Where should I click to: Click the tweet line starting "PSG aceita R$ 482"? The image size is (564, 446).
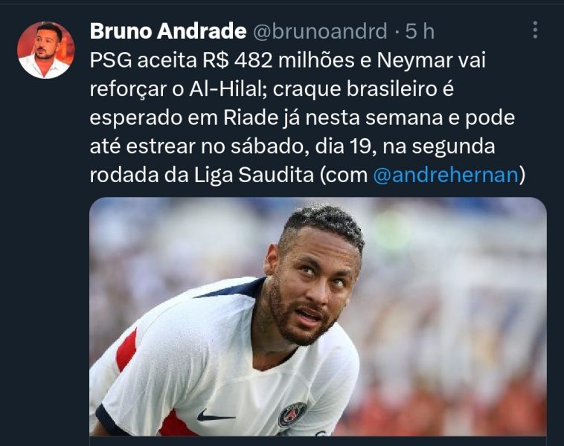tap(288, 60)
